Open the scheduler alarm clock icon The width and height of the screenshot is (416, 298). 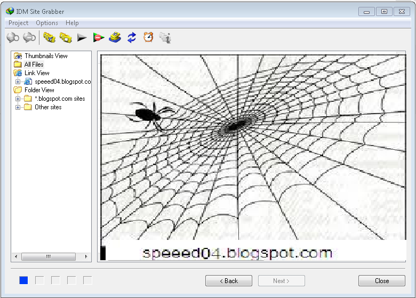(x=148, y=37)
